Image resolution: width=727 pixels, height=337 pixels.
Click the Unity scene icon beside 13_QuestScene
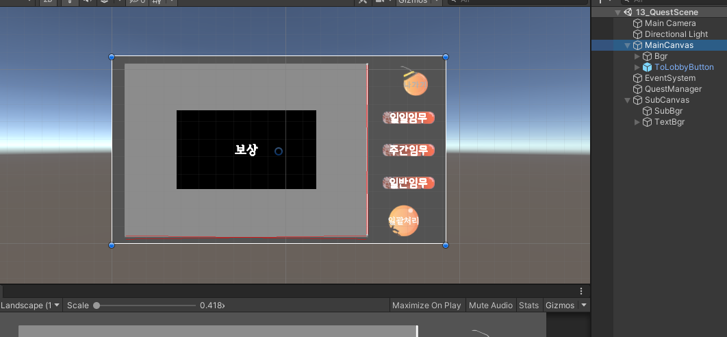tap(628, 12)
